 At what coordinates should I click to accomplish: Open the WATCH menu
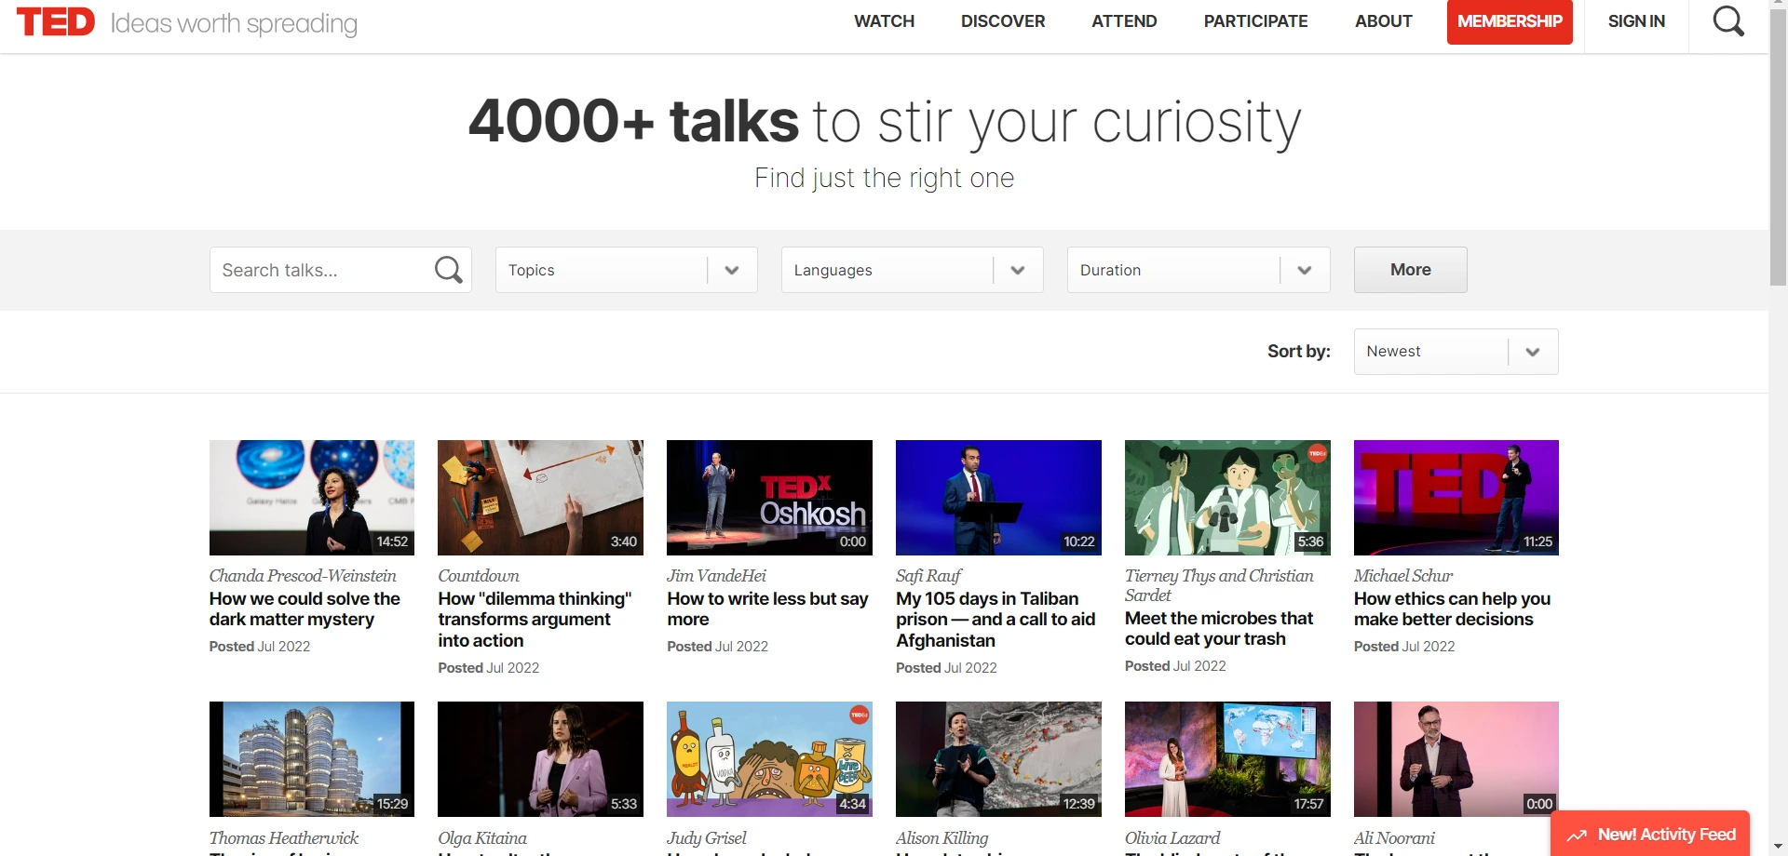[x=884, y=21]
